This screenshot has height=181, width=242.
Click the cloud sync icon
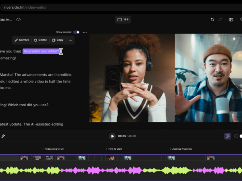(x=19, y=20)
